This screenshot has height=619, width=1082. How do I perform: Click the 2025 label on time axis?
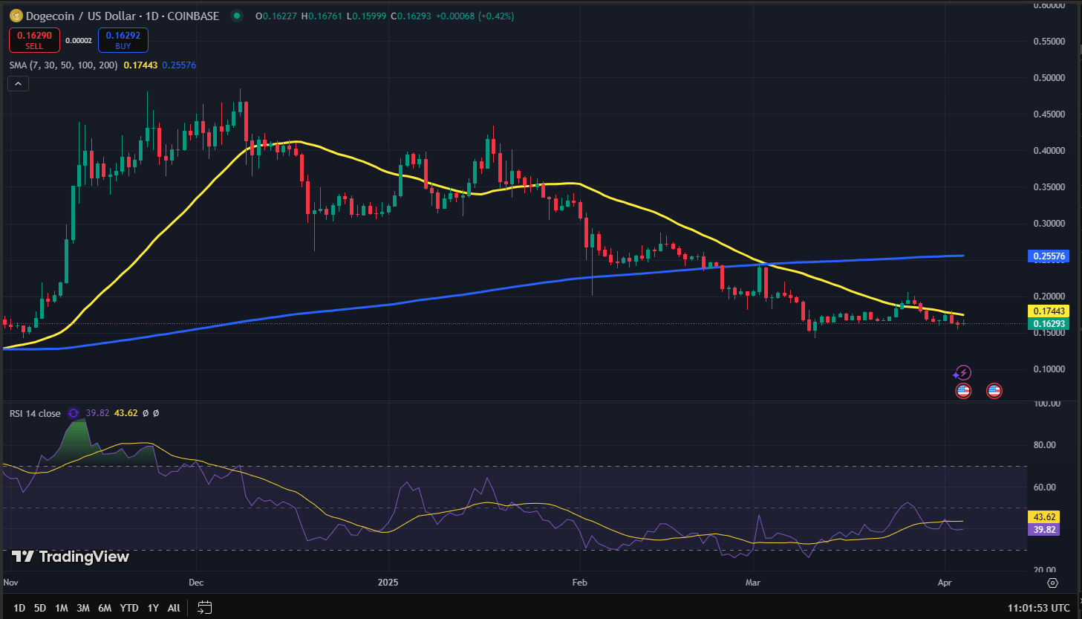pos(388,583)
